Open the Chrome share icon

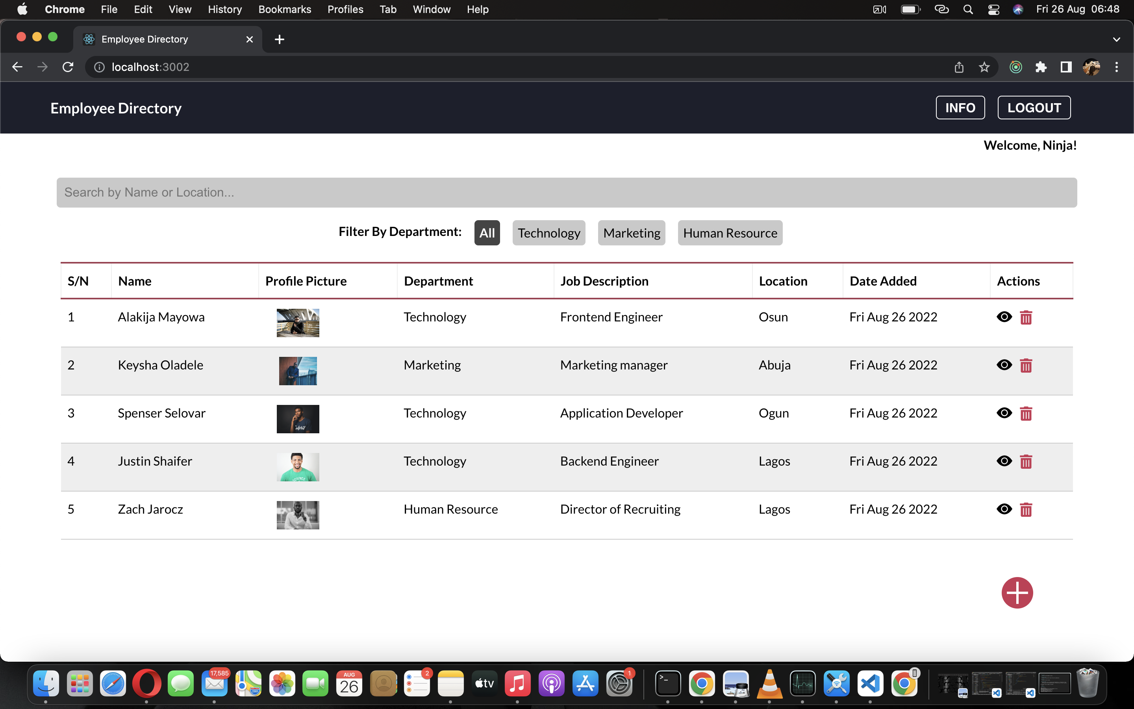click(959, 67)
